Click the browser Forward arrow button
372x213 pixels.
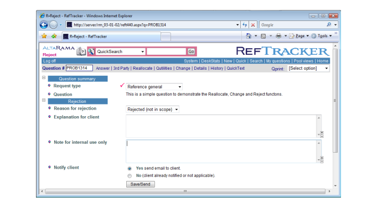[53, 25]
